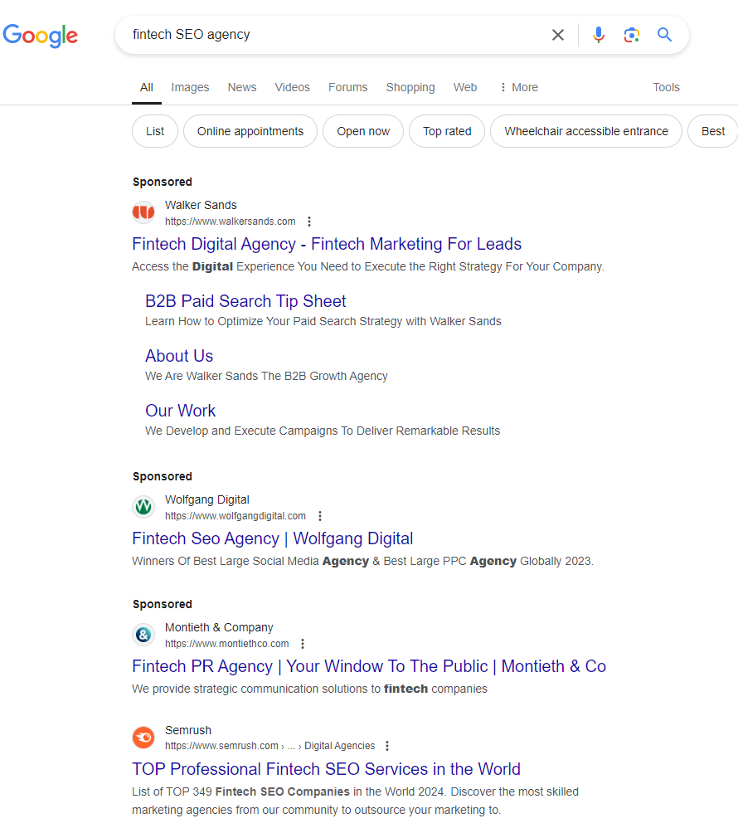Open three-dot menu beside walkersands.com URL
This screenshot has width=738, height=828.
click(x=309, y=222)
